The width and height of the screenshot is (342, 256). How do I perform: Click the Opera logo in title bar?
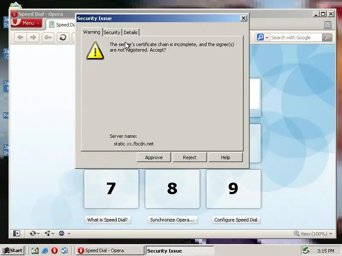click(x=14, y=14)
